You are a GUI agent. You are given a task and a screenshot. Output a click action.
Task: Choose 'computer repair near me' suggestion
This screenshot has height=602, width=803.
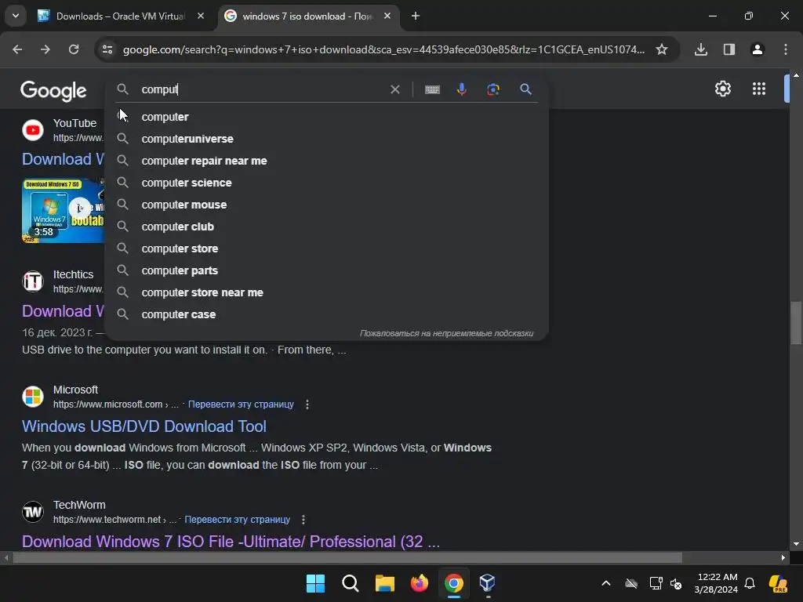[326, 161]
